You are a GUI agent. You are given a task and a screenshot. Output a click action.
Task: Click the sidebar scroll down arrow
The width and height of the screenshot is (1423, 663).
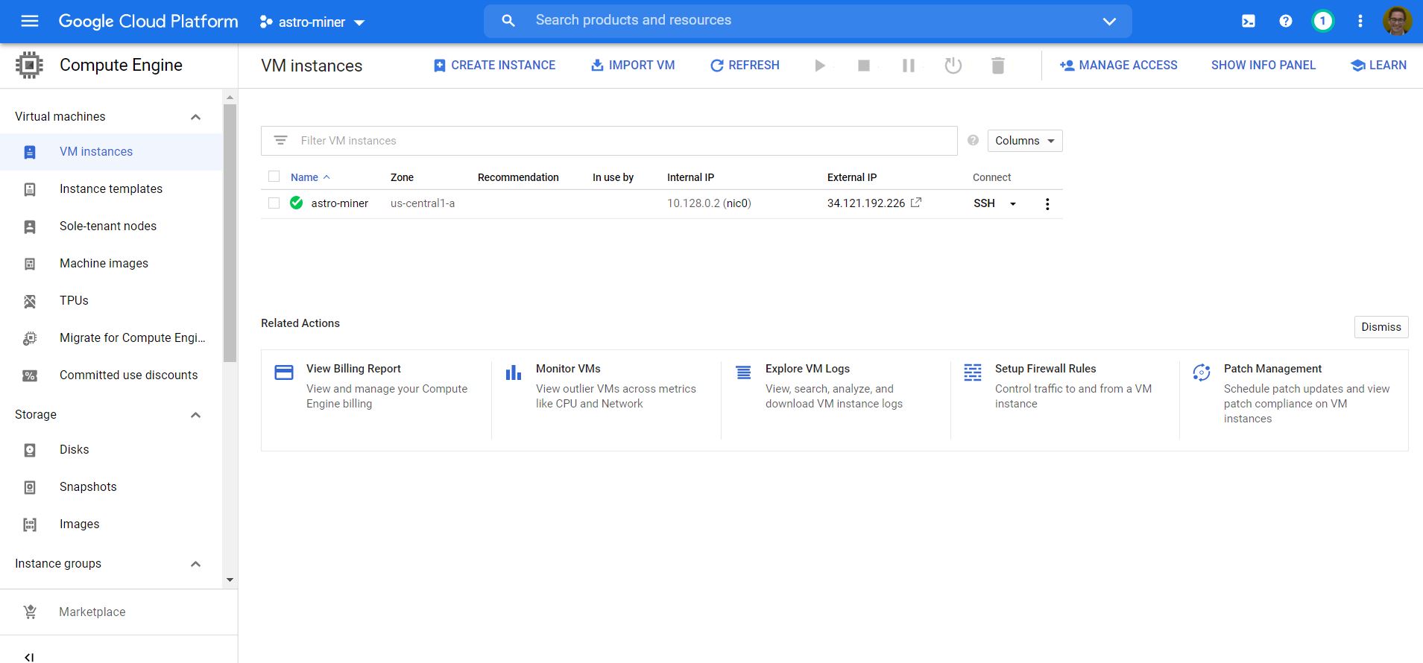pos(230,580)
